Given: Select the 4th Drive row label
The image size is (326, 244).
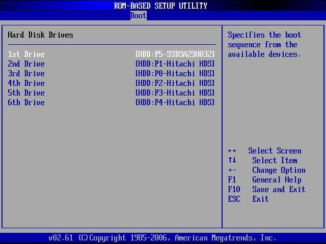Looking at the screenshot, I should 26,83.
